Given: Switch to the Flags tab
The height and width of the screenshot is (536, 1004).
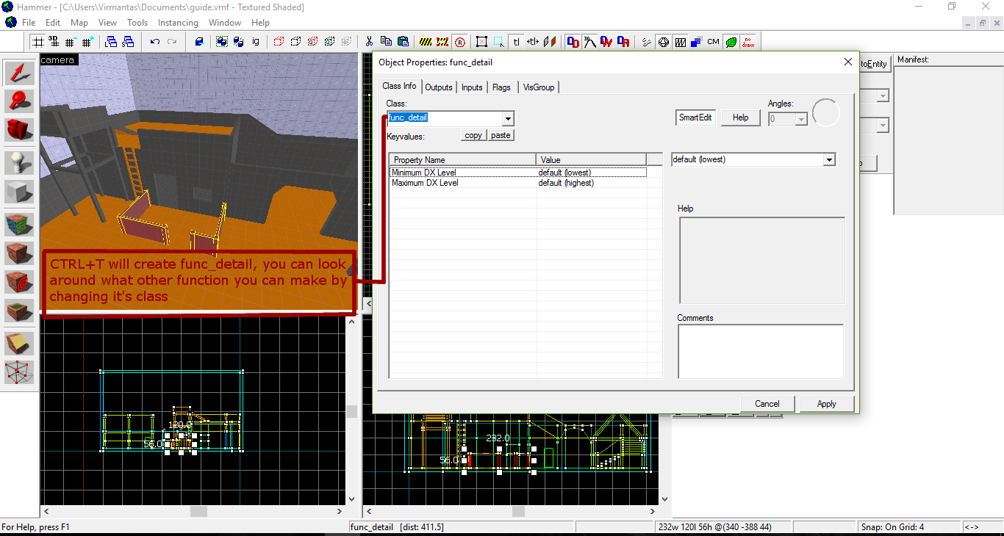Looking at the screenshot, I should [501, 87].
